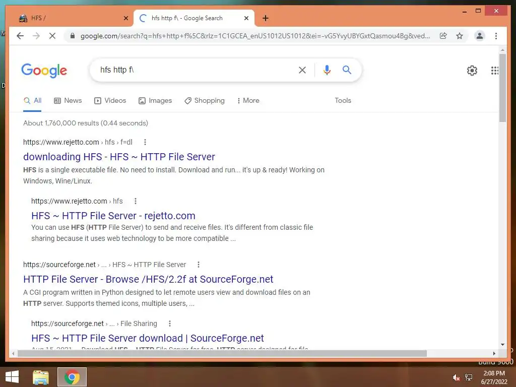Screen dimensions: 516x387
Task: Open the taskbar clock and date
Action: 494,377
